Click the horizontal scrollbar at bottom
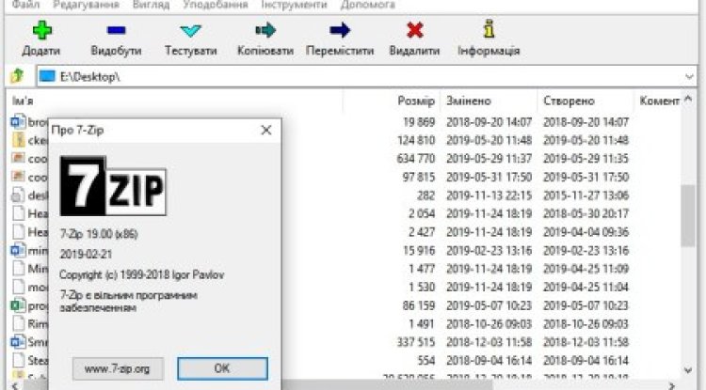 [x=259, y=385]
